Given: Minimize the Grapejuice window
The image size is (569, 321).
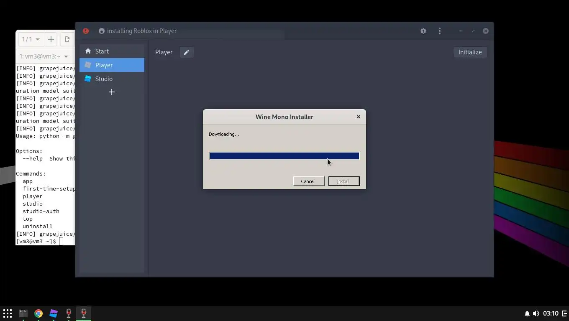Looking at the screenshot, I should coord(461,31).
